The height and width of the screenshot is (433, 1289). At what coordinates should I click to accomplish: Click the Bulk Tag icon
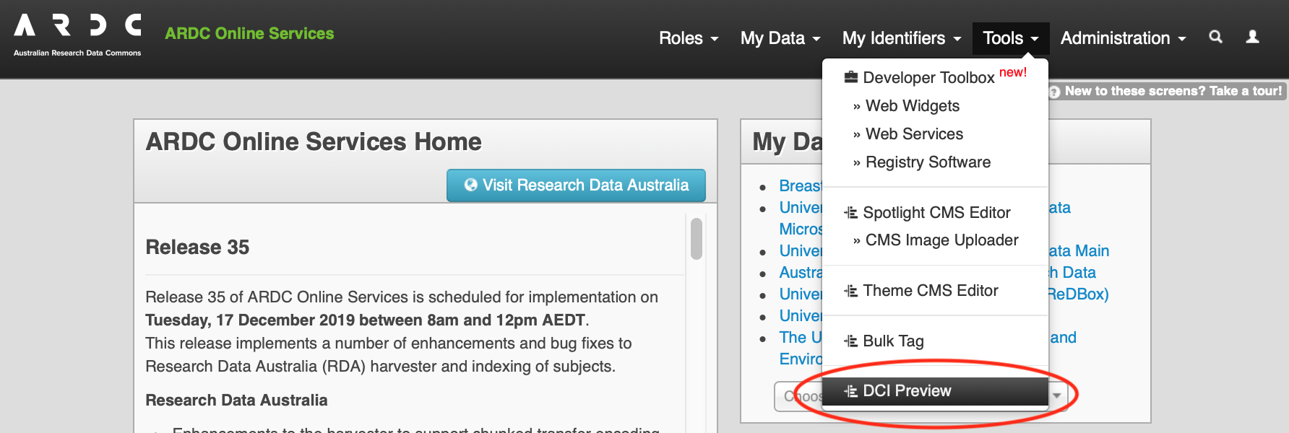851,341
